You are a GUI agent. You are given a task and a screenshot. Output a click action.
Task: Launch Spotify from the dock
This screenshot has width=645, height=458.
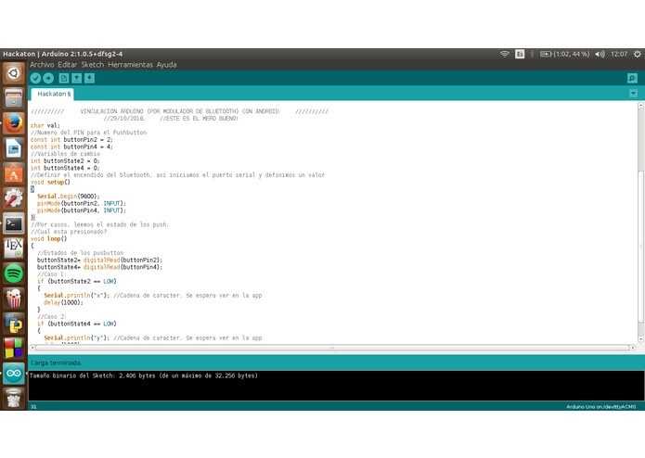(x=14, y=274)
